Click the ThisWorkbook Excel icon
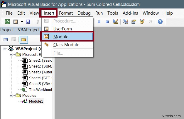The height and width of the screenshot is (119, 184). 24,89
